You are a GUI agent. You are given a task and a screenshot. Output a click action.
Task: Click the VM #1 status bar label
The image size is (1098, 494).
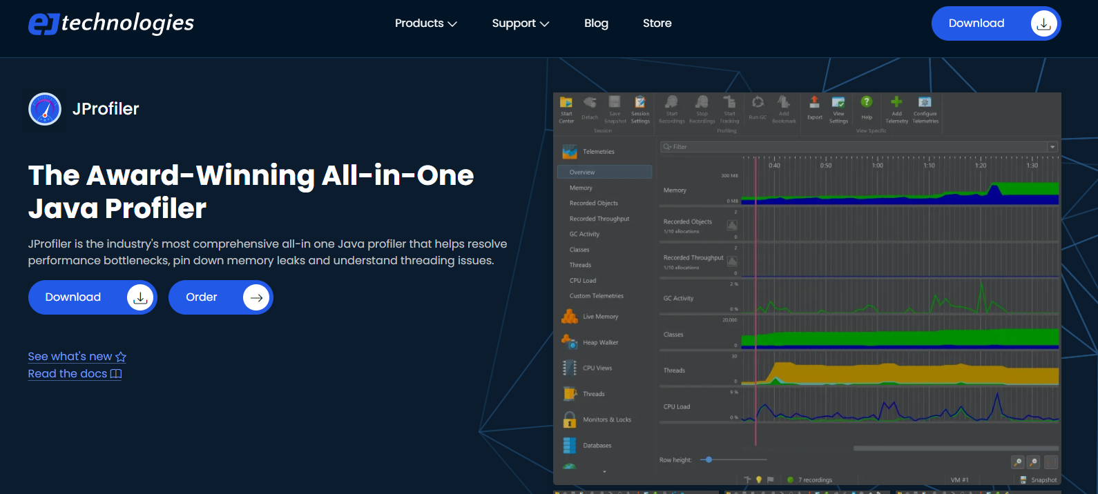pos(959,480)
